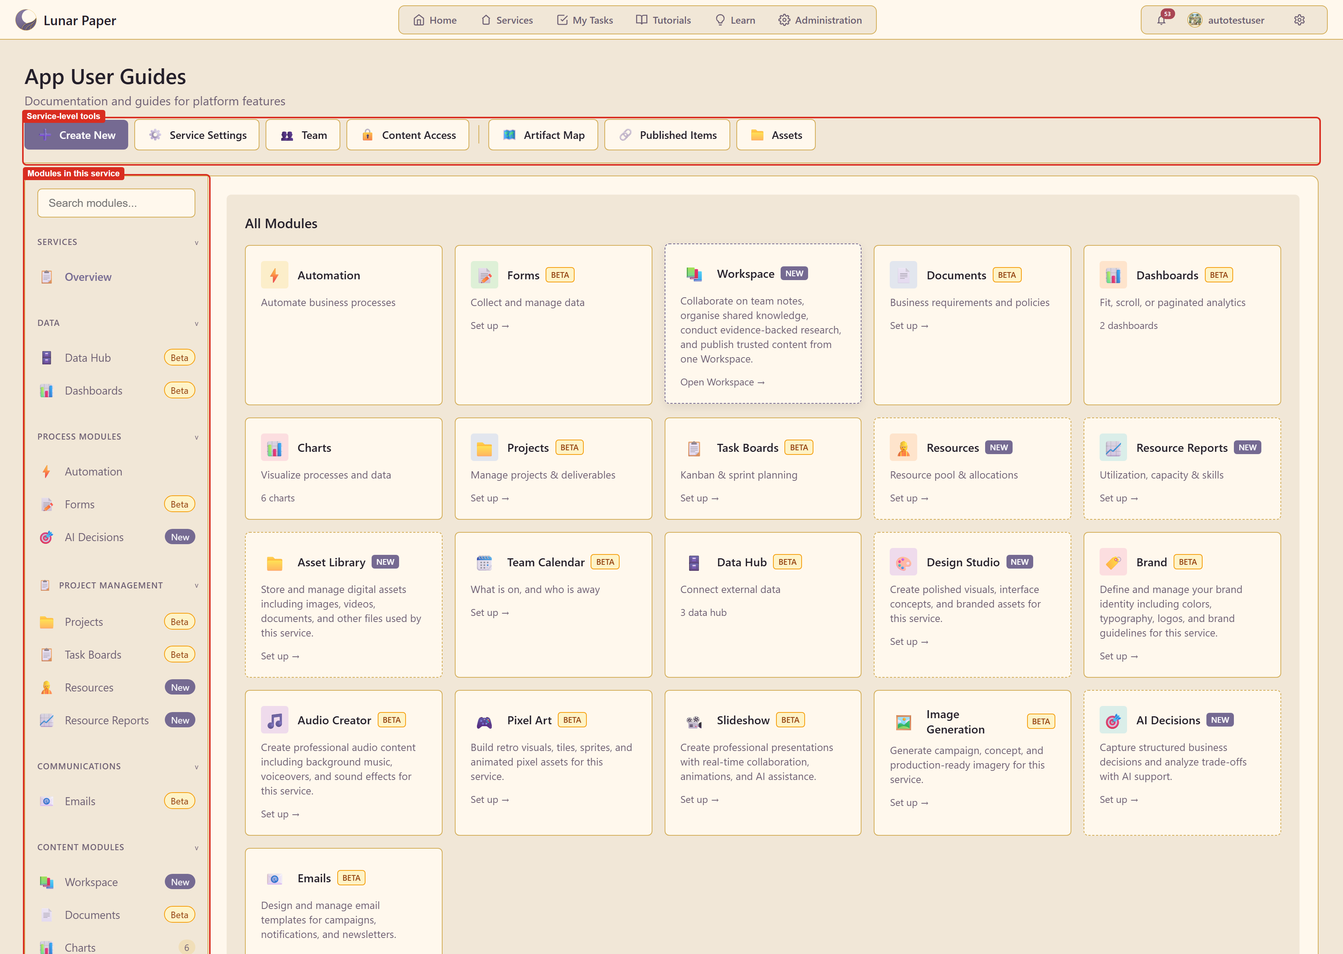Click the Team Calendar card icon
This screenshot has height=954, width=1343.
(x=484, y=562)
